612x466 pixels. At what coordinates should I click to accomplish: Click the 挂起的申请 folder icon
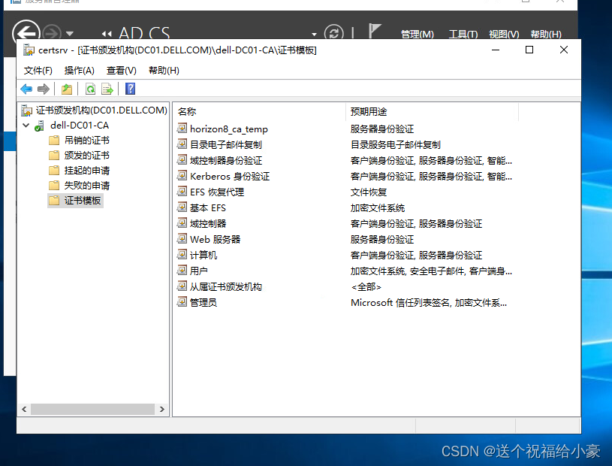click(54, 171)
